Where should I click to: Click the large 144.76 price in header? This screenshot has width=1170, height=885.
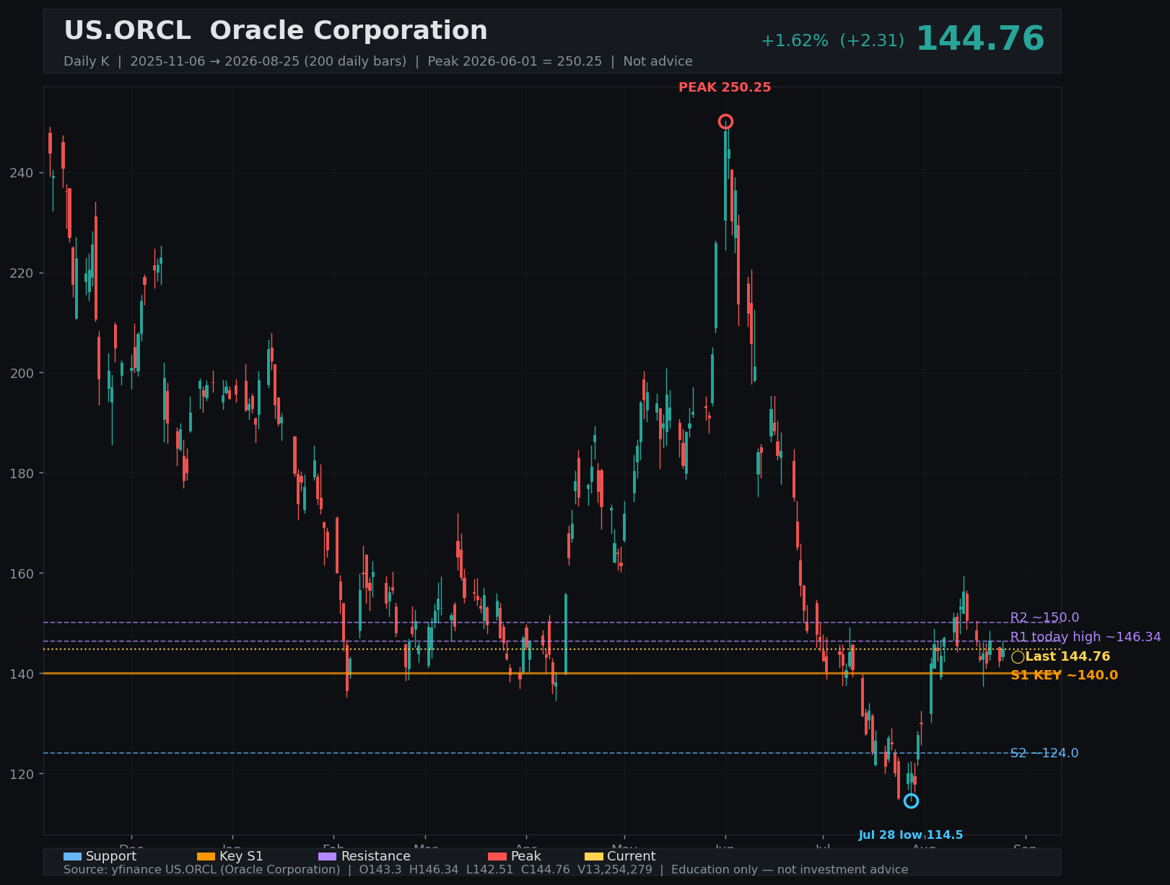[980, 39]
